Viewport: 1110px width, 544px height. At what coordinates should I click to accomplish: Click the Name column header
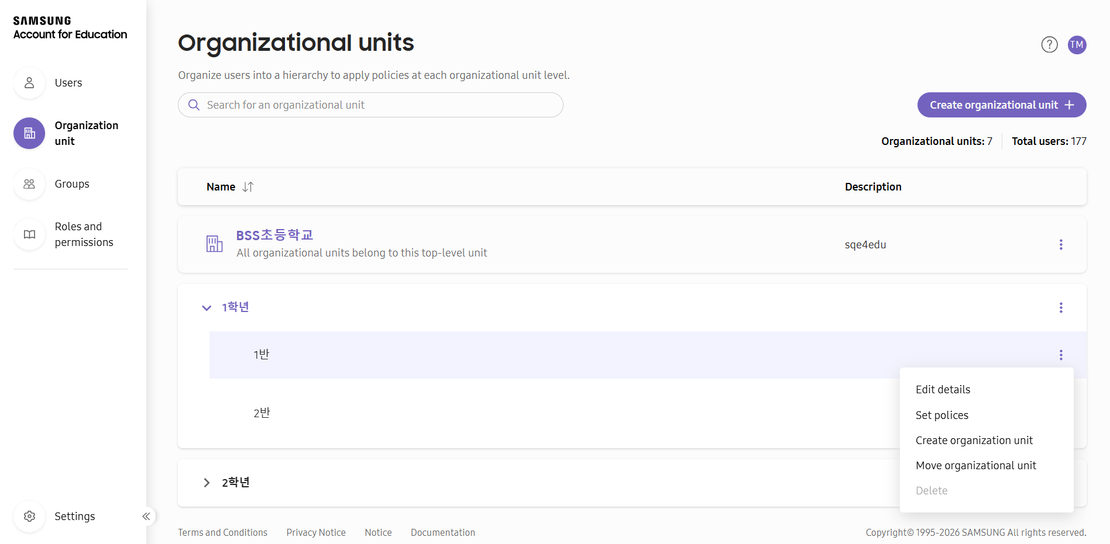pos(221,187)
